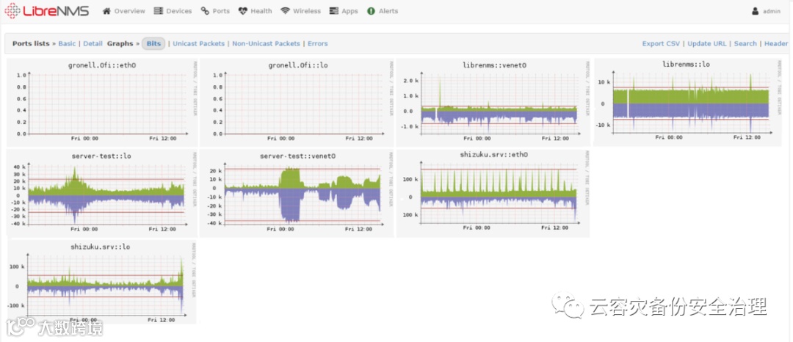The image size is (793, 342).
Task: Open the Health menu
Action: coord(256,10)
